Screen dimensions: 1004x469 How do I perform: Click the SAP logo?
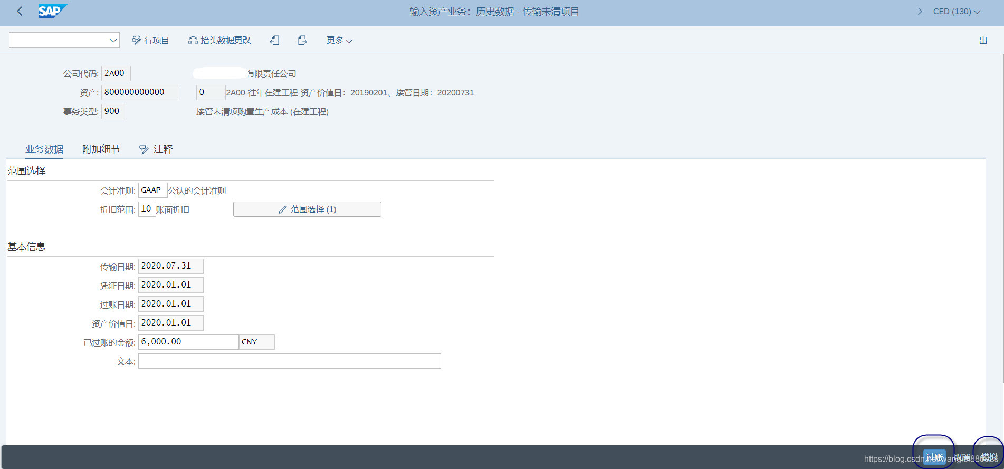click(53, 11)
